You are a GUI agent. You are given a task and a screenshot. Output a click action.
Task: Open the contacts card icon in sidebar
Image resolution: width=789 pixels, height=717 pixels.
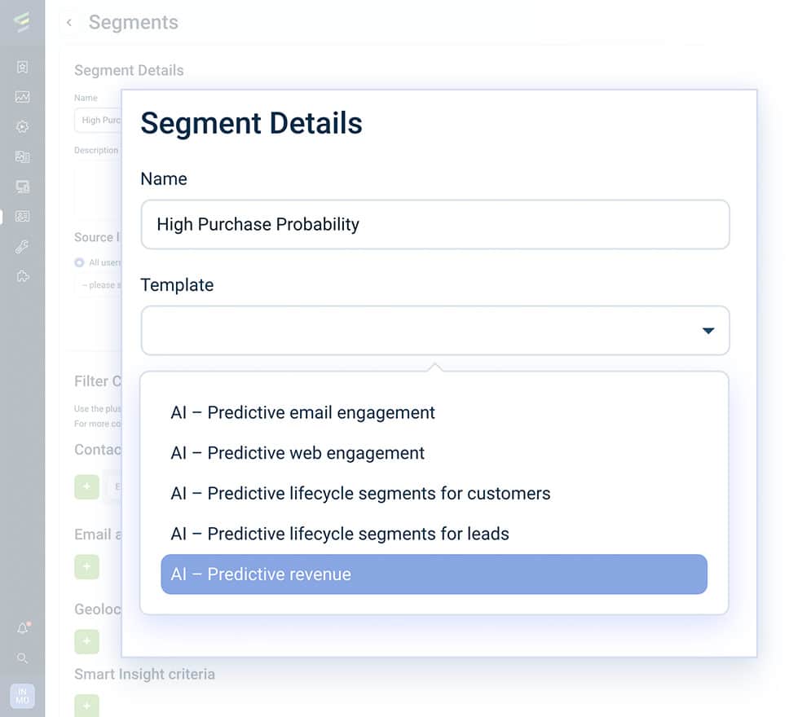click(22, 217)
